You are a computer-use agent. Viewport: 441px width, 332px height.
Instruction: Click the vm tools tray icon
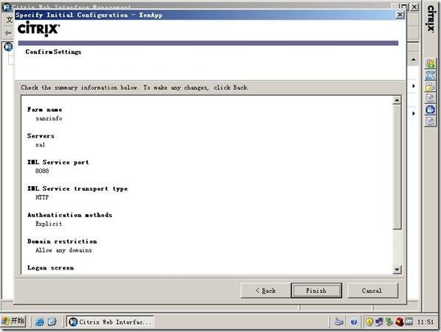pyautogui.click(x=409, y=322)
